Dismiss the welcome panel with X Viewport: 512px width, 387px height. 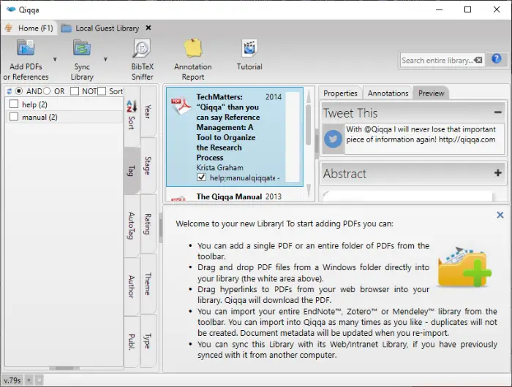point(500,215)
